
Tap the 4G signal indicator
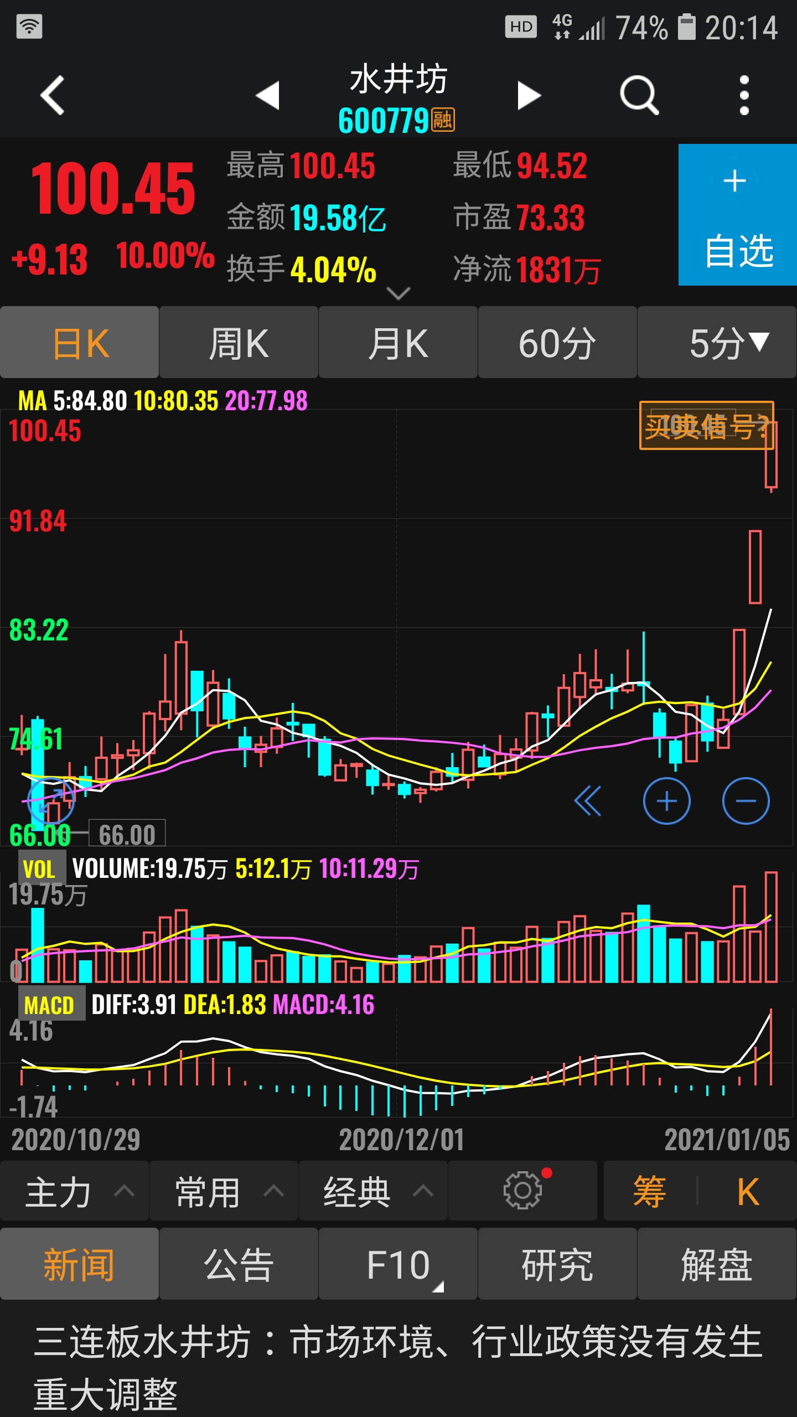(x=579, y=27)
